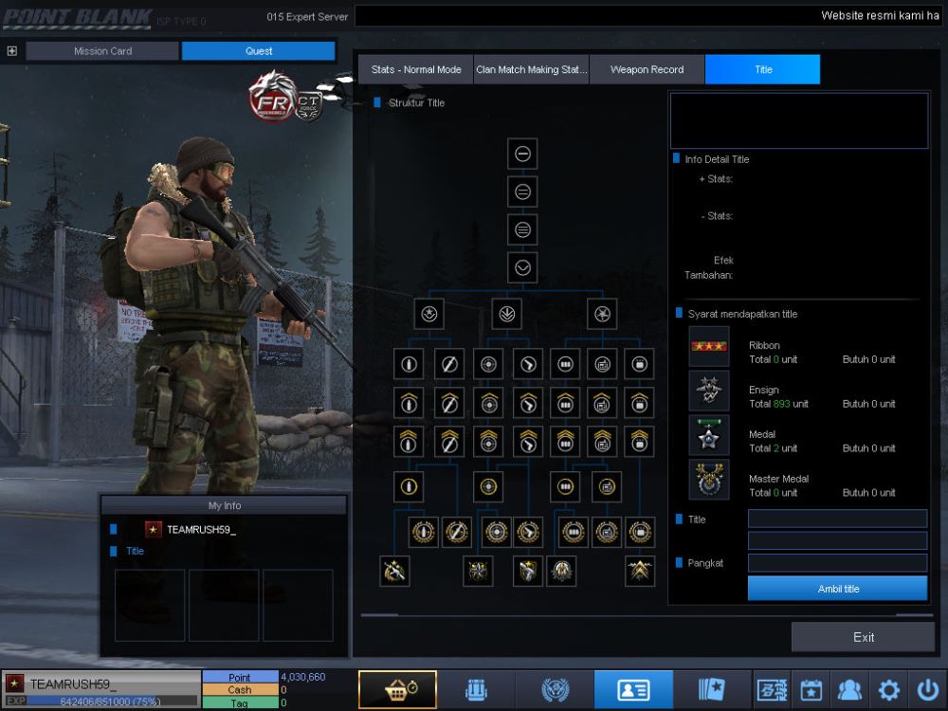This screenshot has width=948, height=711.
Task: Open the shop basket icon
Action: click(x=397, y=689)
